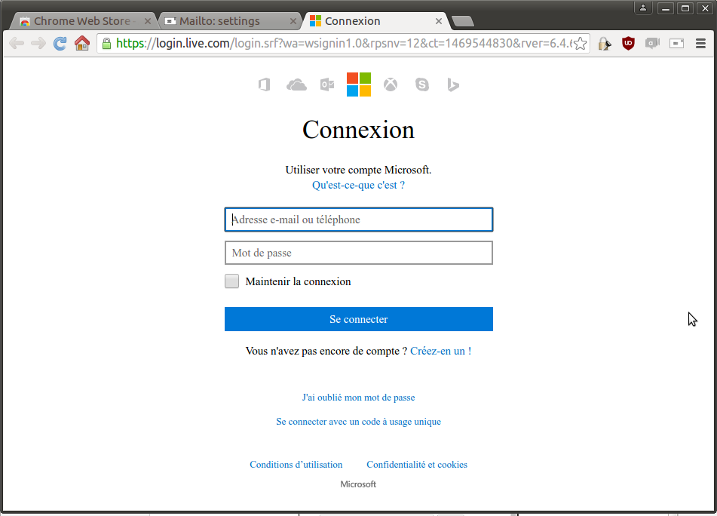Select the Bing icon
This screenshot has width=717, height=516.
point(452,84)
